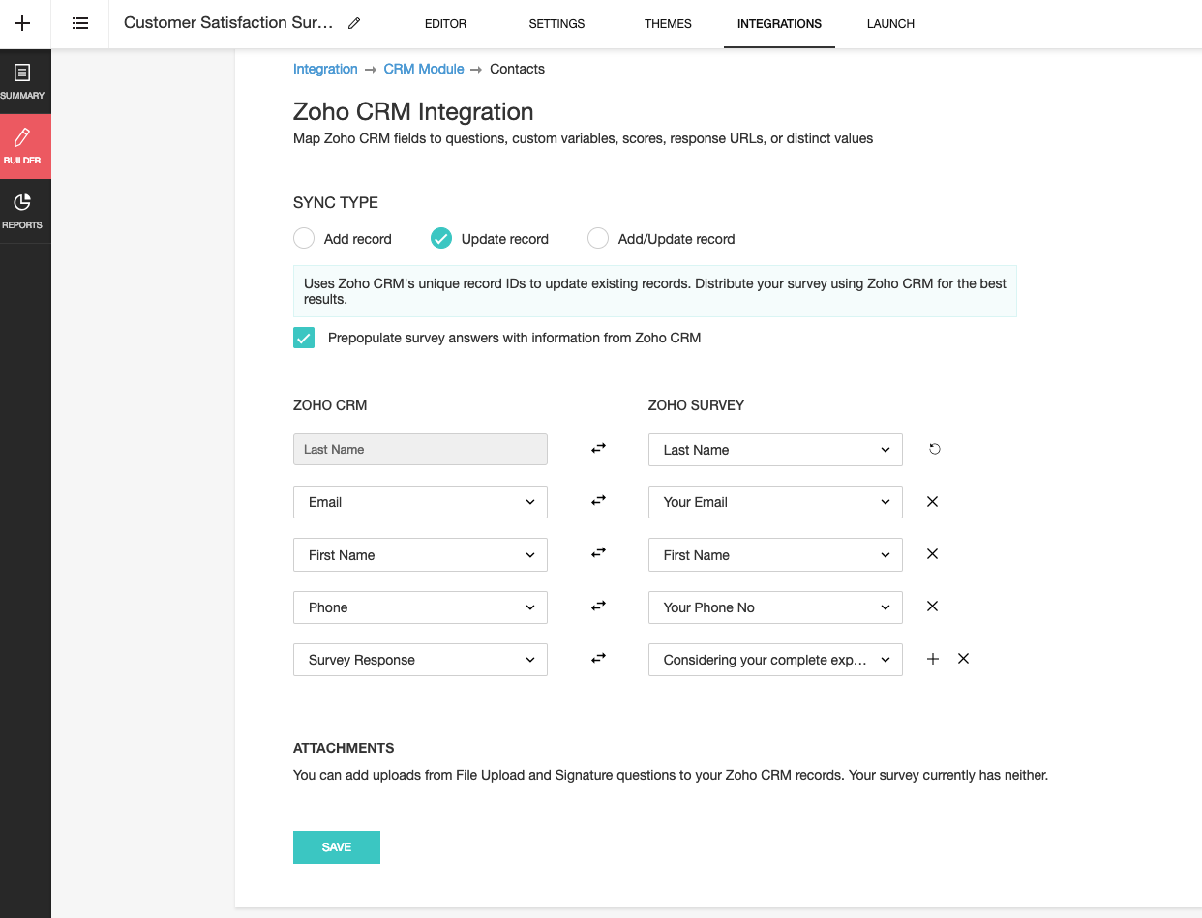Open the First Name CRM field dropdown
The height and width of the screenshot is (918, 1202).
(x=420, y=555)
